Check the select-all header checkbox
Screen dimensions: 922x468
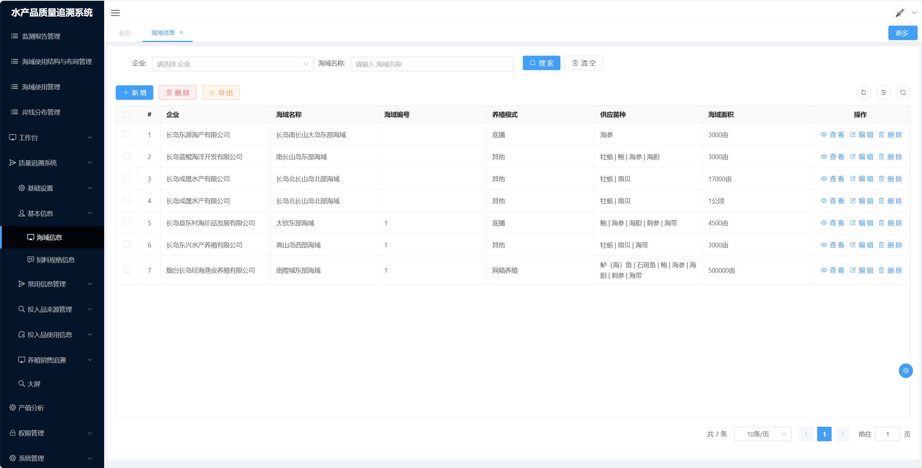pos(127,115)
